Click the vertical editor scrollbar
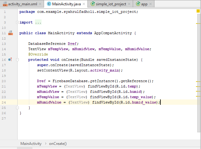 pyautogui.click(x=199, y=73)
